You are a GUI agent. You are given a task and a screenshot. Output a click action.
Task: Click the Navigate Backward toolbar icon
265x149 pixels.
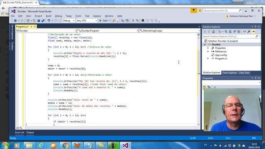click(15, 21)
